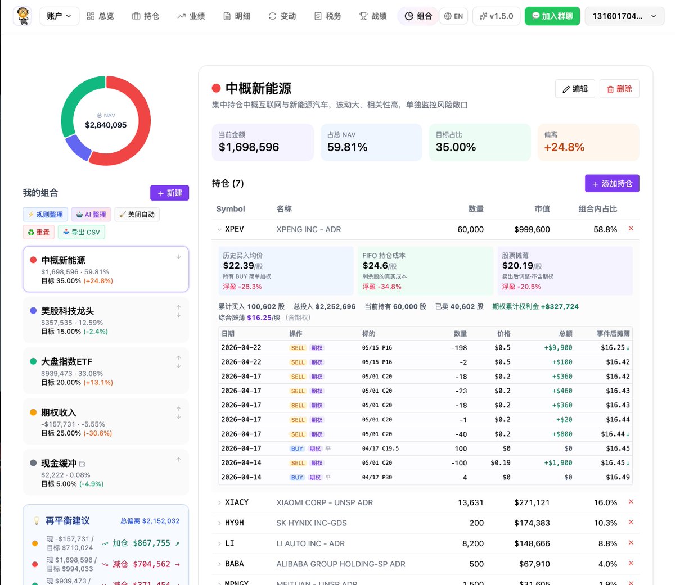This screenshot has height=585, width=675.
Task: Switch to the 总览 tab
Action: click(100, 16)
